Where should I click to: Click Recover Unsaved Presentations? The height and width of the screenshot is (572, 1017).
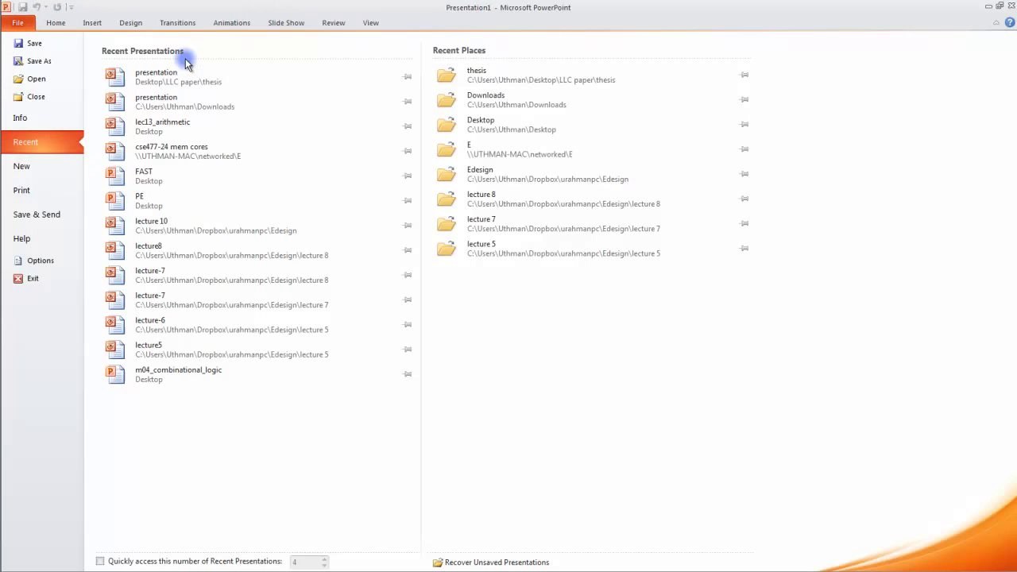tap(491, 562)
